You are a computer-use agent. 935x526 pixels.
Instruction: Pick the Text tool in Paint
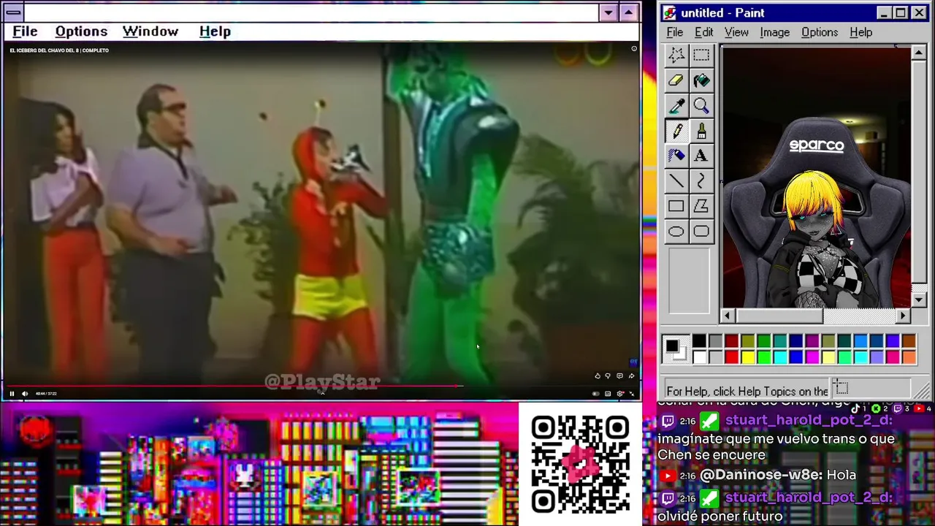(x=701, y=156)
